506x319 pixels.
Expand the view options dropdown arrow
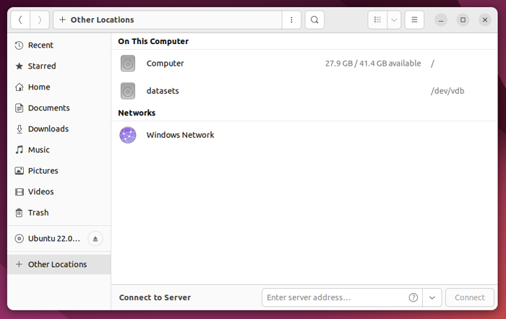coord(394,20)
